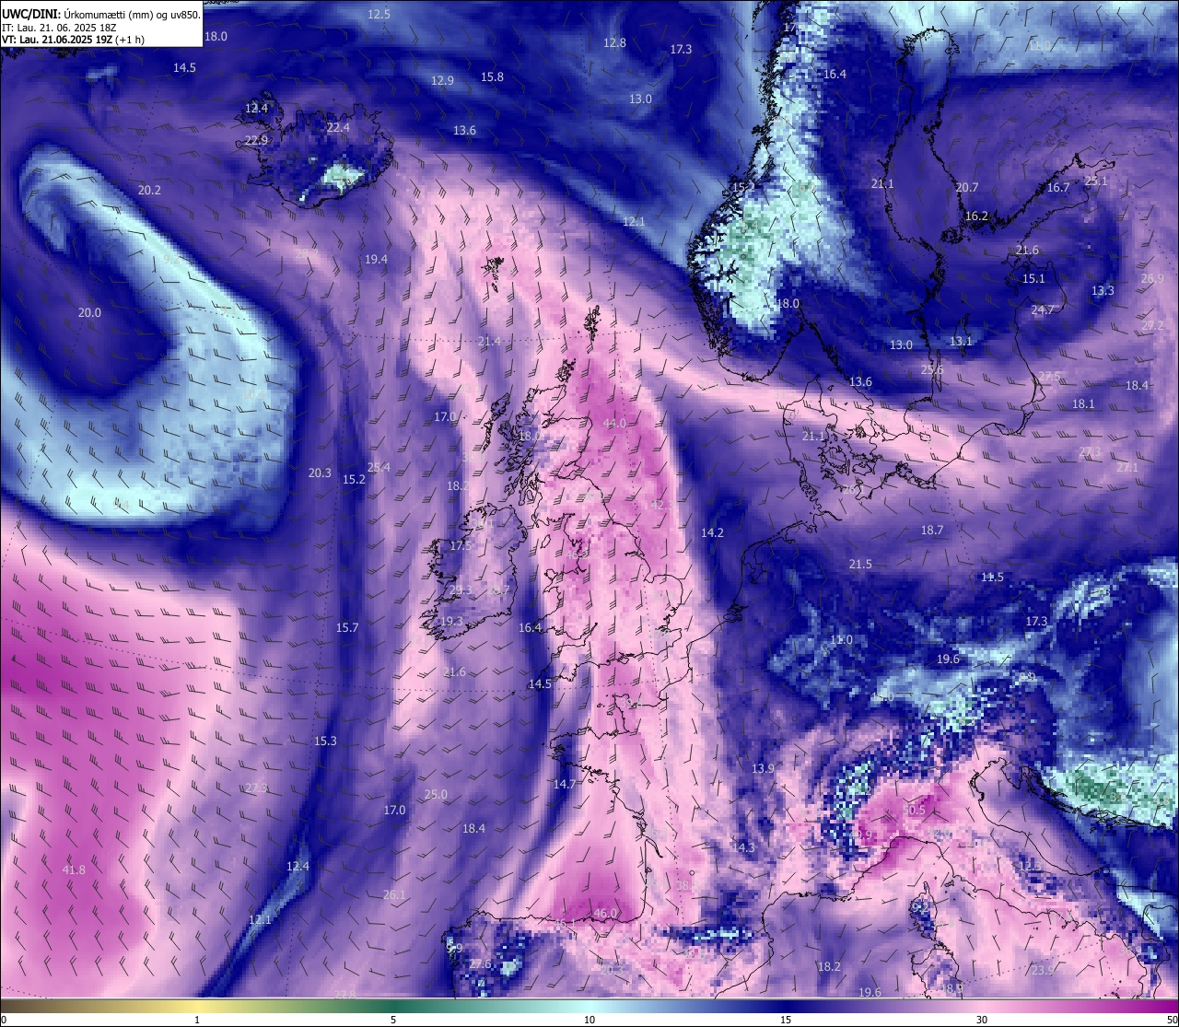This screenshot has height=1027, width=1179.
Task: Click the 22.9 value on western Iceland
Action: (x=256, y=140)
